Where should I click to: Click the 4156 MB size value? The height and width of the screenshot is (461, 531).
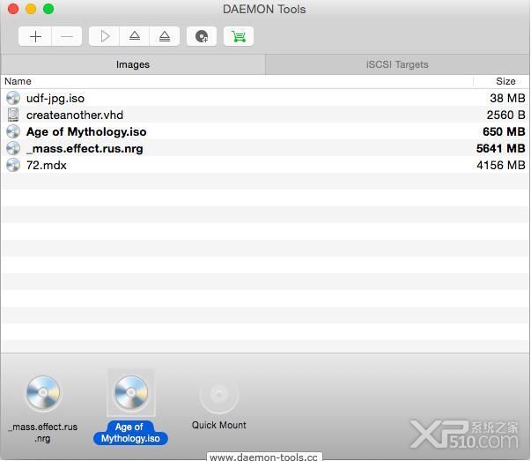501,165
